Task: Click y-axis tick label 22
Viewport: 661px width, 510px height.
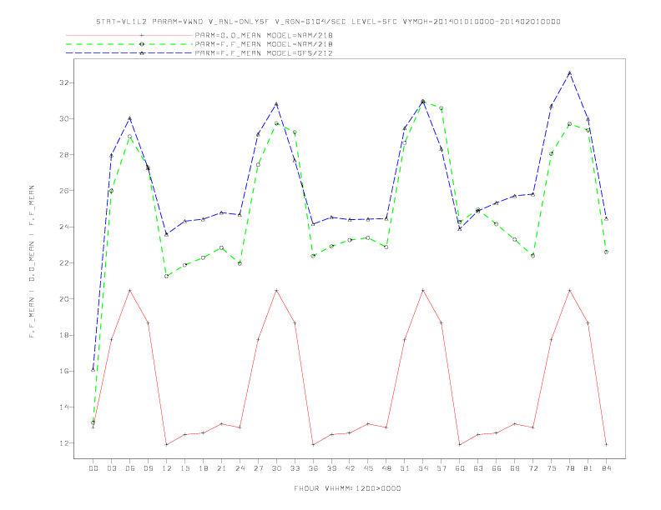Action: pyautogui.click(x=63, y=263)
